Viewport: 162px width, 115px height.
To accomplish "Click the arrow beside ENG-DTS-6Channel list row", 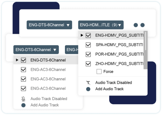I will click(17, 60).
